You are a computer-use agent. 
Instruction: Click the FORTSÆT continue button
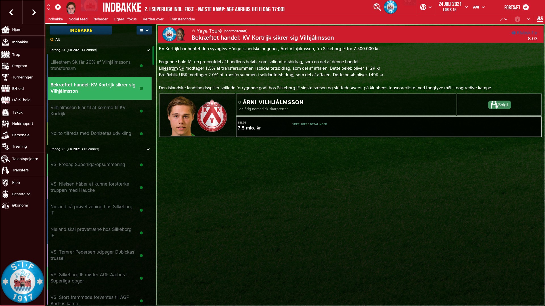click(516, 7)
